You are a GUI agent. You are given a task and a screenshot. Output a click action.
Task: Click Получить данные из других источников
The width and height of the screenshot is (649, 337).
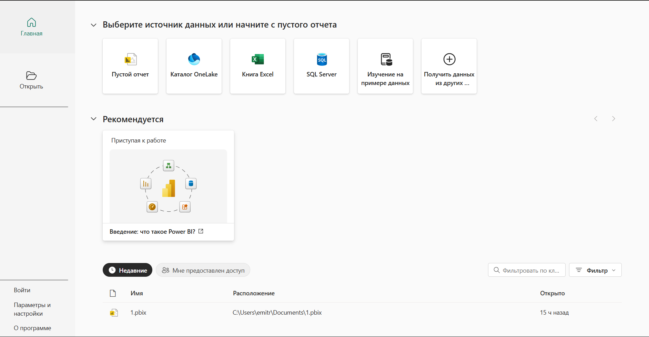point(449,65)
